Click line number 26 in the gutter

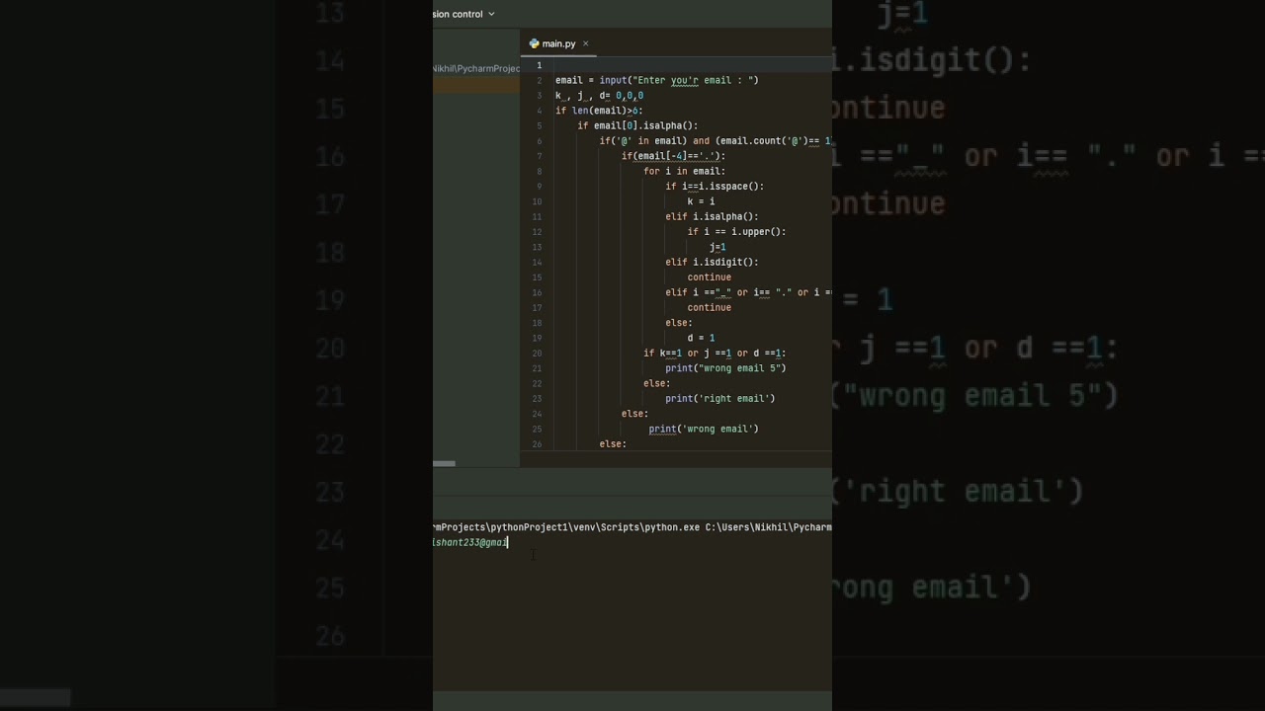point(537,444)
